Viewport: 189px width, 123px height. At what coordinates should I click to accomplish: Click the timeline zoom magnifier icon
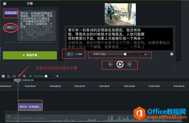pyautogui.click(x=24, y=76)
